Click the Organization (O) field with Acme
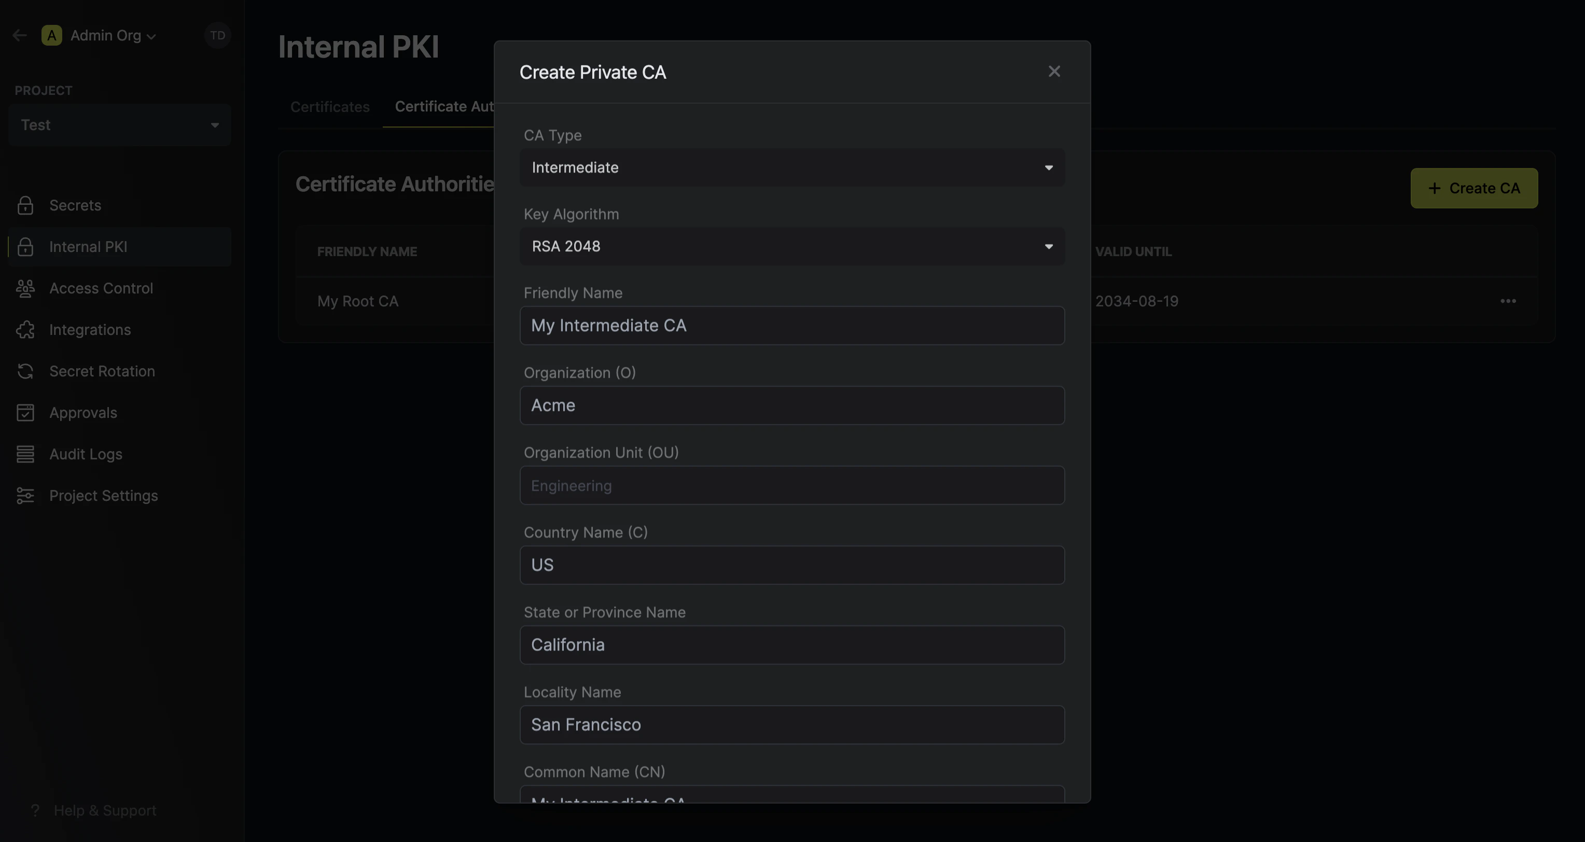 click(x=792, y=405)
